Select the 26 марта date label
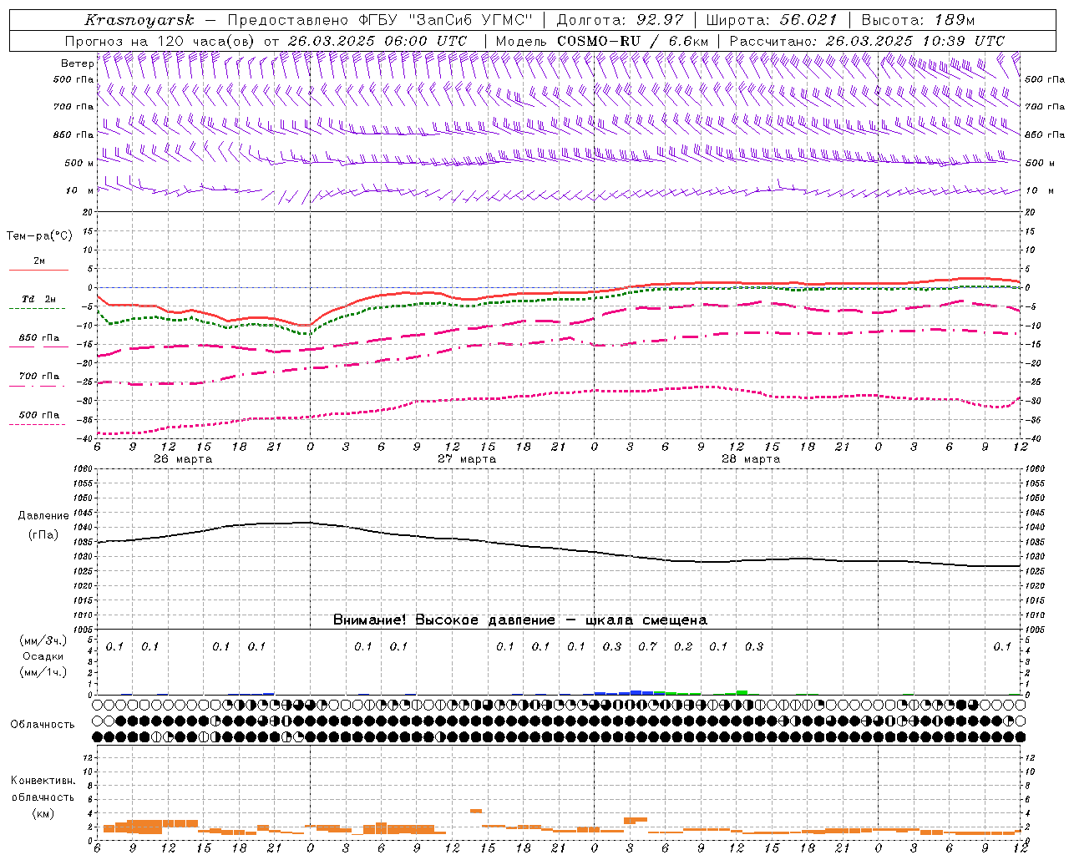 tap(183, 458)
